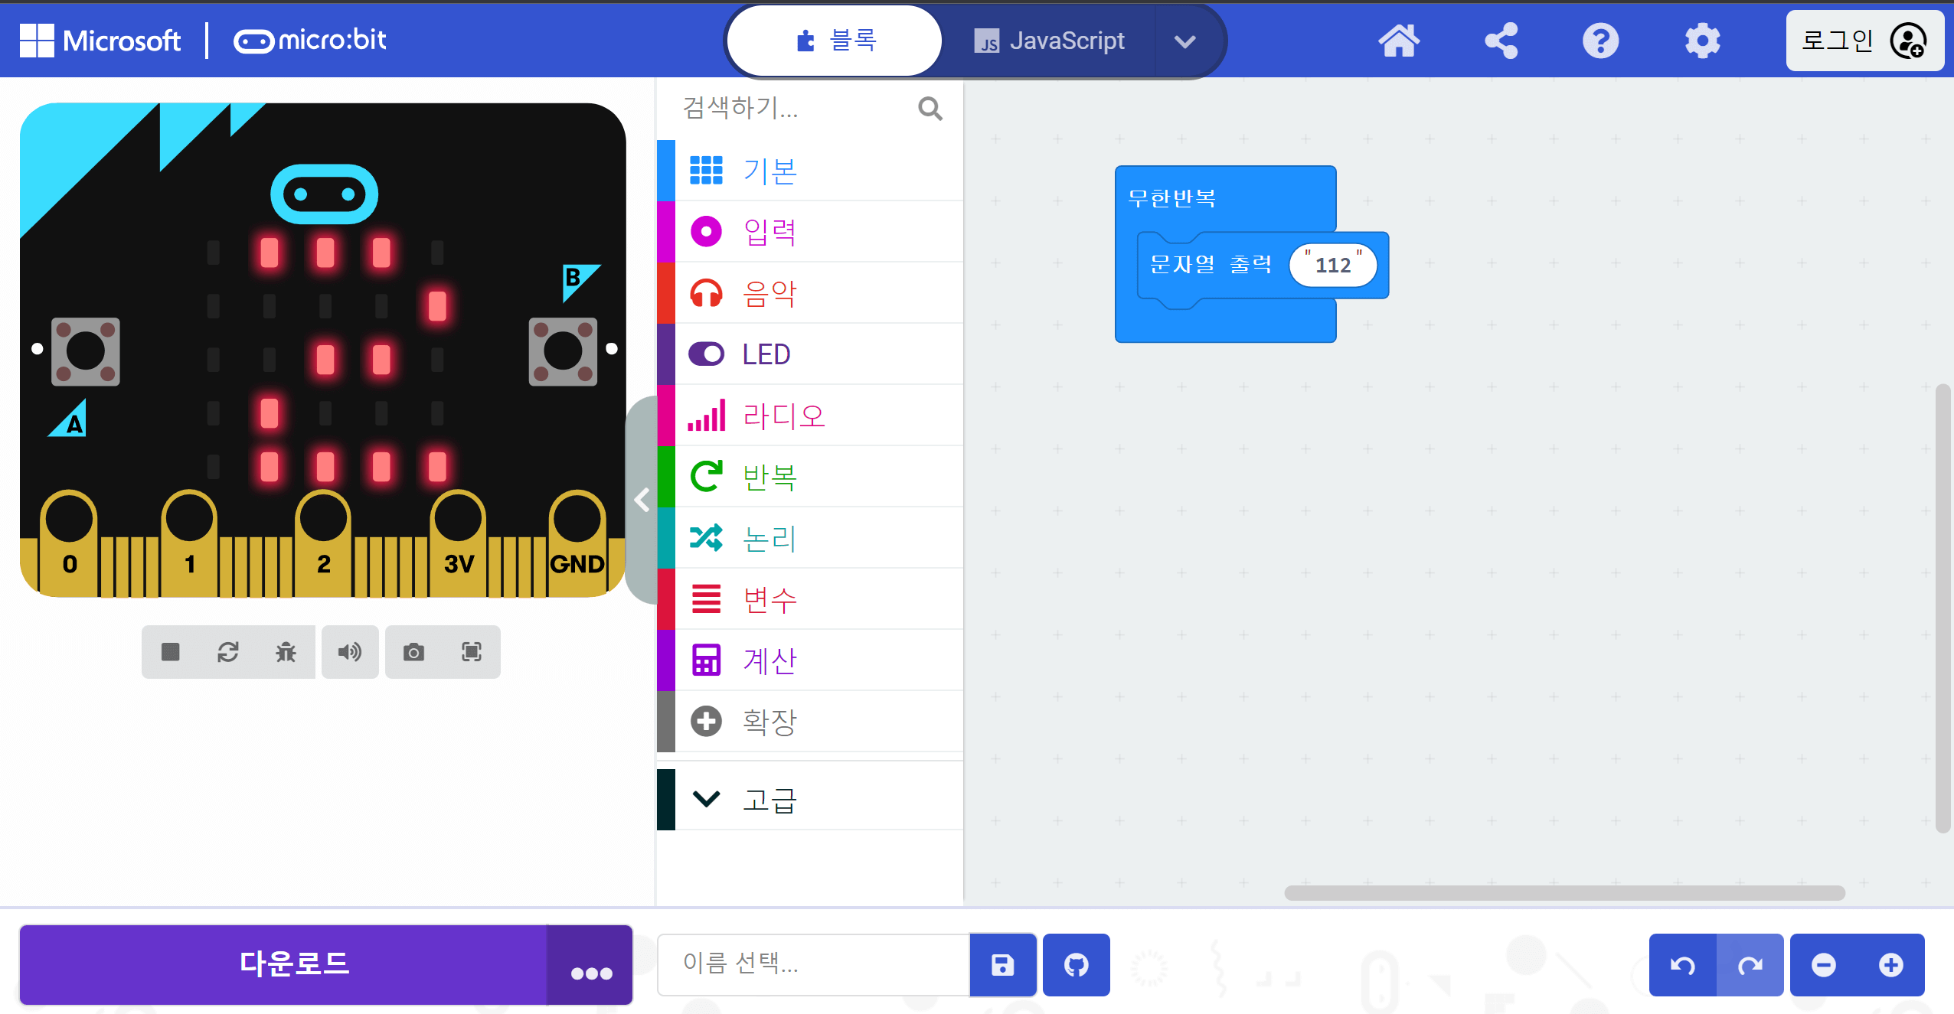This screenshot has height=1014, width=1954.
Task: Switch to the JavaScript editor tab
Action: (1049, 41)
